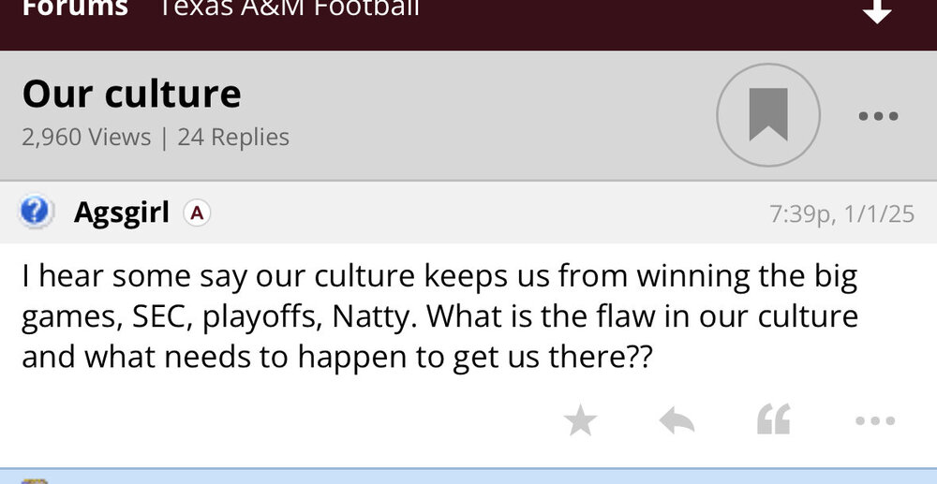The image size is (937, 484).
Task: Click the 24 Replies count
Action: point(233,137)
